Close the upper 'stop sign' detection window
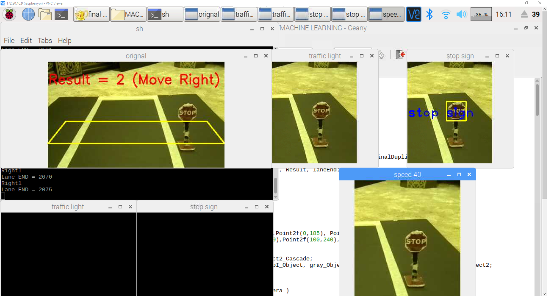Viewport: 547px width, 296px height. pos(507,56)
